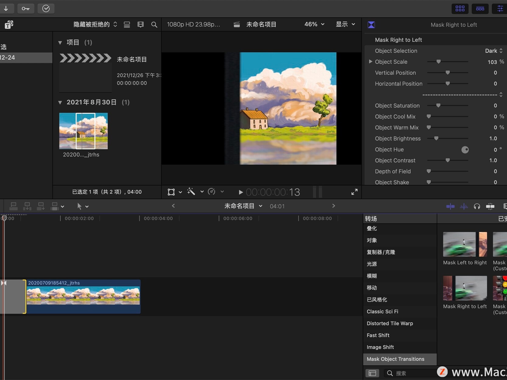Play the video in the viewer
The width and height of the screenshot is (507, 380).
[240, 192]
